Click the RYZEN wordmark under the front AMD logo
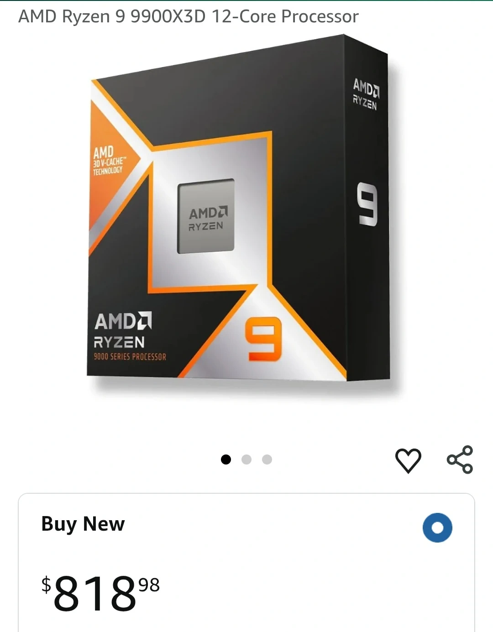 (119, 342)
